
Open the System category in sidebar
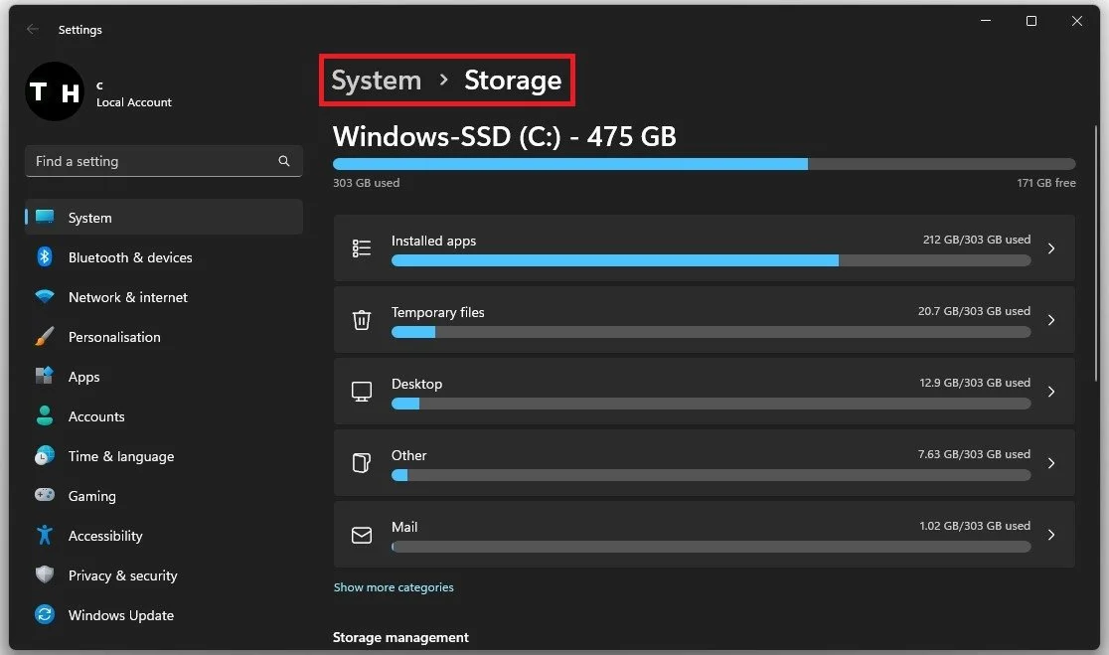coord(164,217)
